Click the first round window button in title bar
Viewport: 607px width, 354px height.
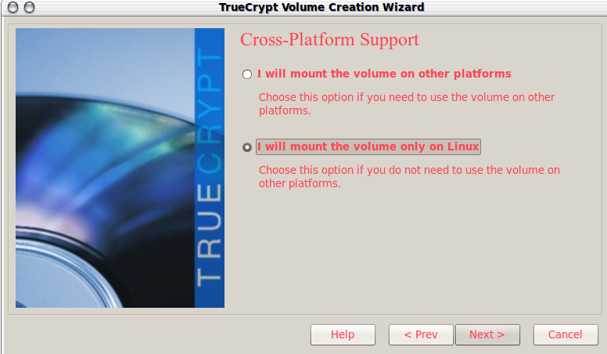[x=13, y=7]
